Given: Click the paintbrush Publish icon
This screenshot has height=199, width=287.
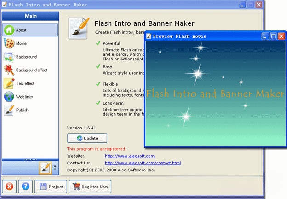Looking at the screenshot, I should [9, 110].
